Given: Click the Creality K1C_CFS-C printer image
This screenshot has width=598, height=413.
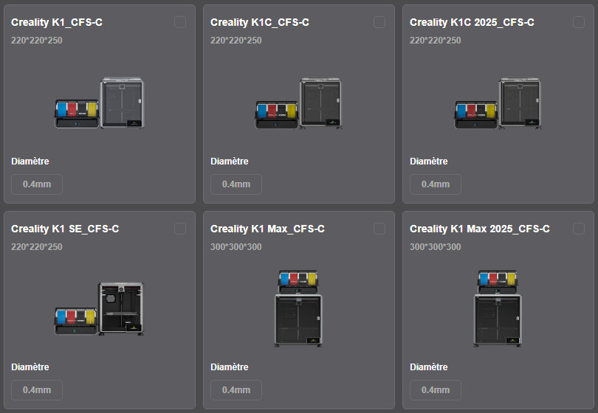Looking at the screenshot, I should point(298,103).
